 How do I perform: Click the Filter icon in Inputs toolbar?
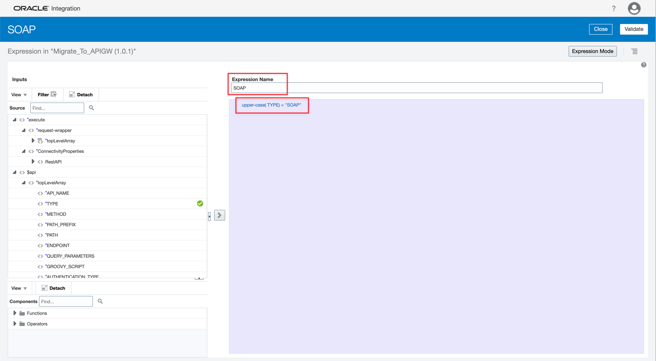pos(54,94)
